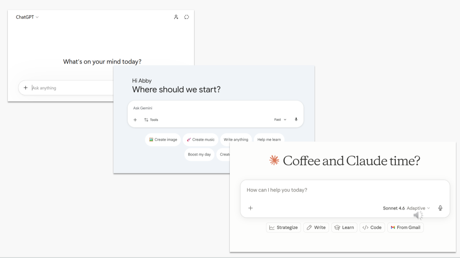Select the Learn prompt button
The width and height of the screenshot is (460, 258).
(x=344, y=228)
